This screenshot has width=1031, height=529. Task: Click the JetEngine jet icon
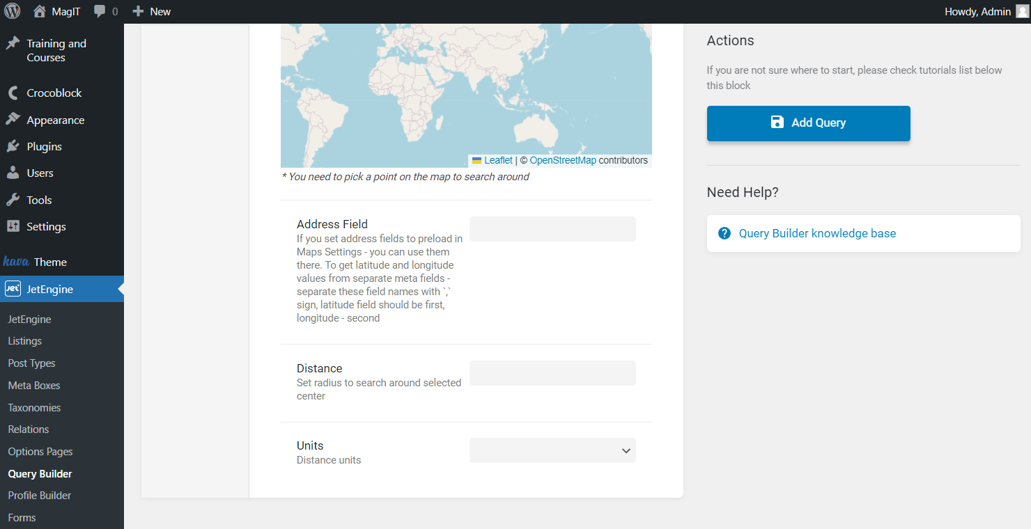[13, 289]
